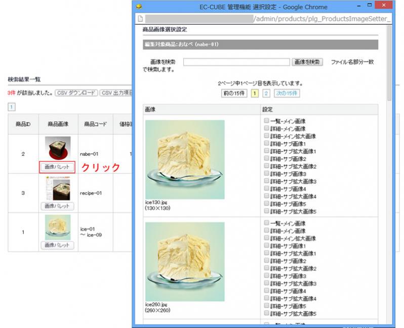Check 詳細-サブ拡大画像4 for ice260.jpg

(x=266, y=298)
